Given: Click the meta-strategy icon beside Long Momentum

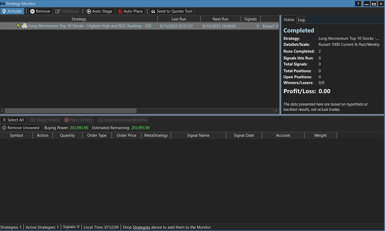Looking at the screenshot, I should [25, 26].
